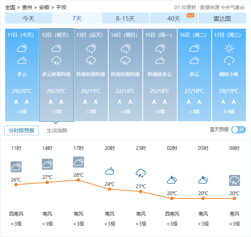Screen dimensions: 251x237
Task: Click the thundershower icon on the 12th card
Action: [x=56, y=61]
